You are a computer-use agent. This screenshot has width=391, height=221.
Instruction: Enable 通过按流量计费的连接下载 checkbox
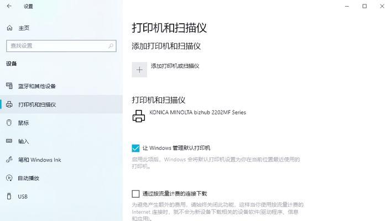135,193
